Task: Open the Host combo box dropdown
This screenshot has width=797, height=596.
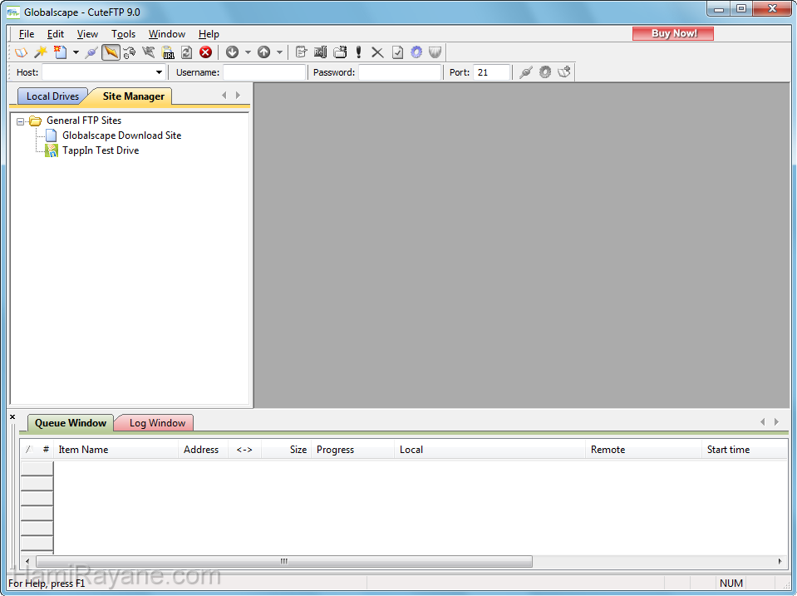Action: click(159, 72)
